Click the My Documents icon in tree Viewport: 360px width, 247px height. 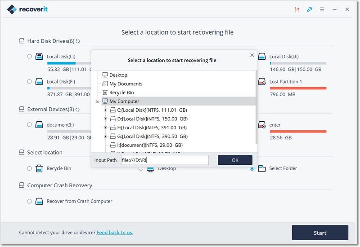[x=105, y=84]
